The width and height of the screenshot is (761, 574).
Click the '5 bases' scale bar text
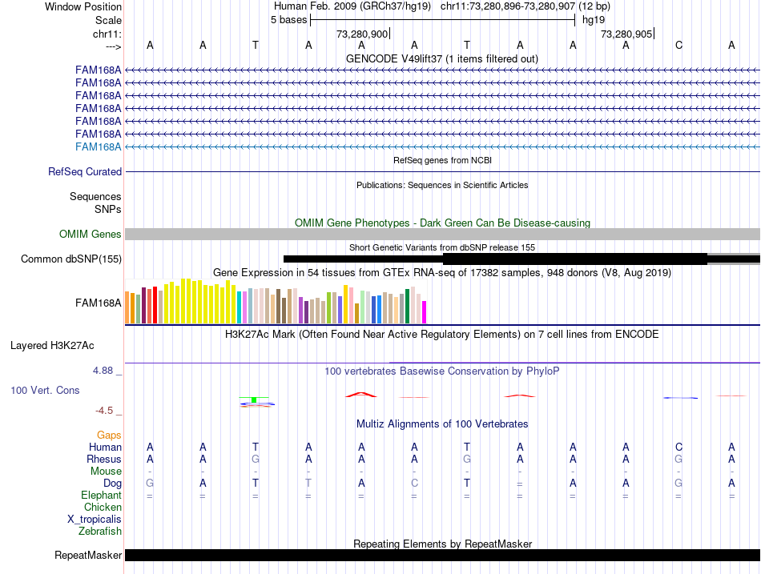pos(288,20)
